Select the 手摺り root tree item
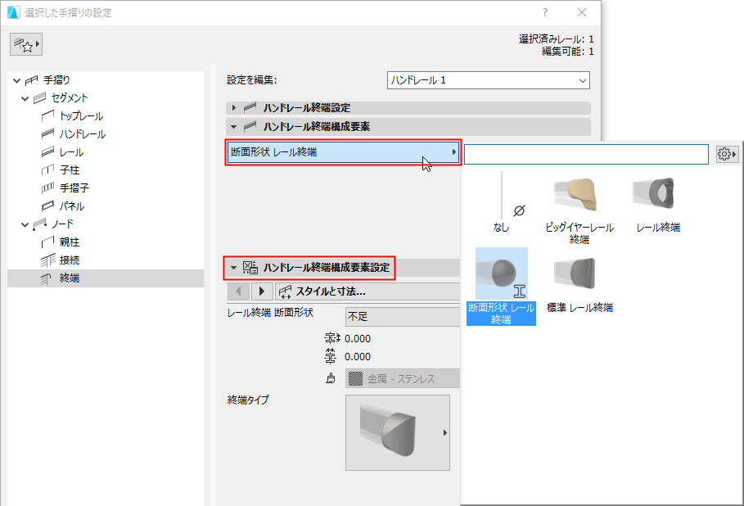Viewport: 744px width, 506px height. [x=56, y=79]
